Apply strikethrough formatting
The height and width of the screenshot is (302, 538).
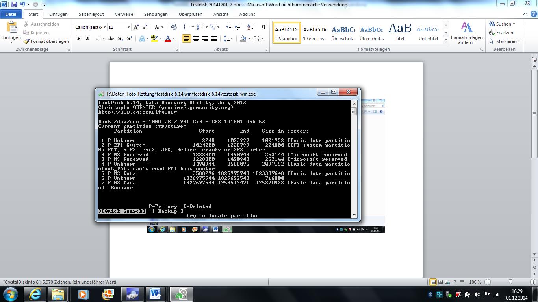click(111, 39)
